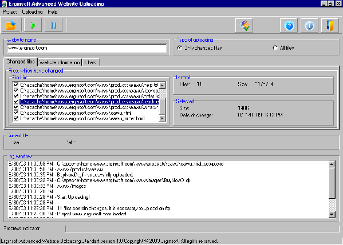Switch to the Website information tab
This screenshot has height=245, width=343.
pos(60,62)
